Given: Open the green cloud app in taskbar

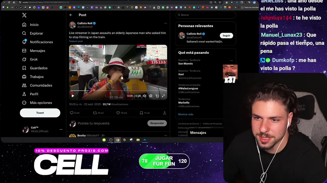Looking at the screenshot, I should tap(104, 140).
